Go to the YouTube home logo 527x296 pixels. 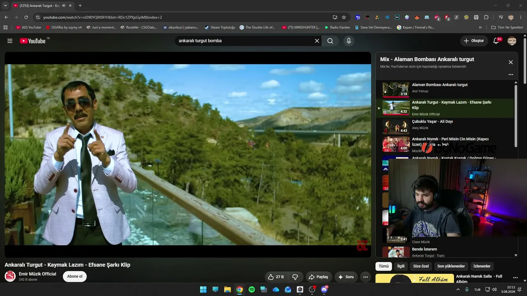pyautogui.click(x=33, y=41)
